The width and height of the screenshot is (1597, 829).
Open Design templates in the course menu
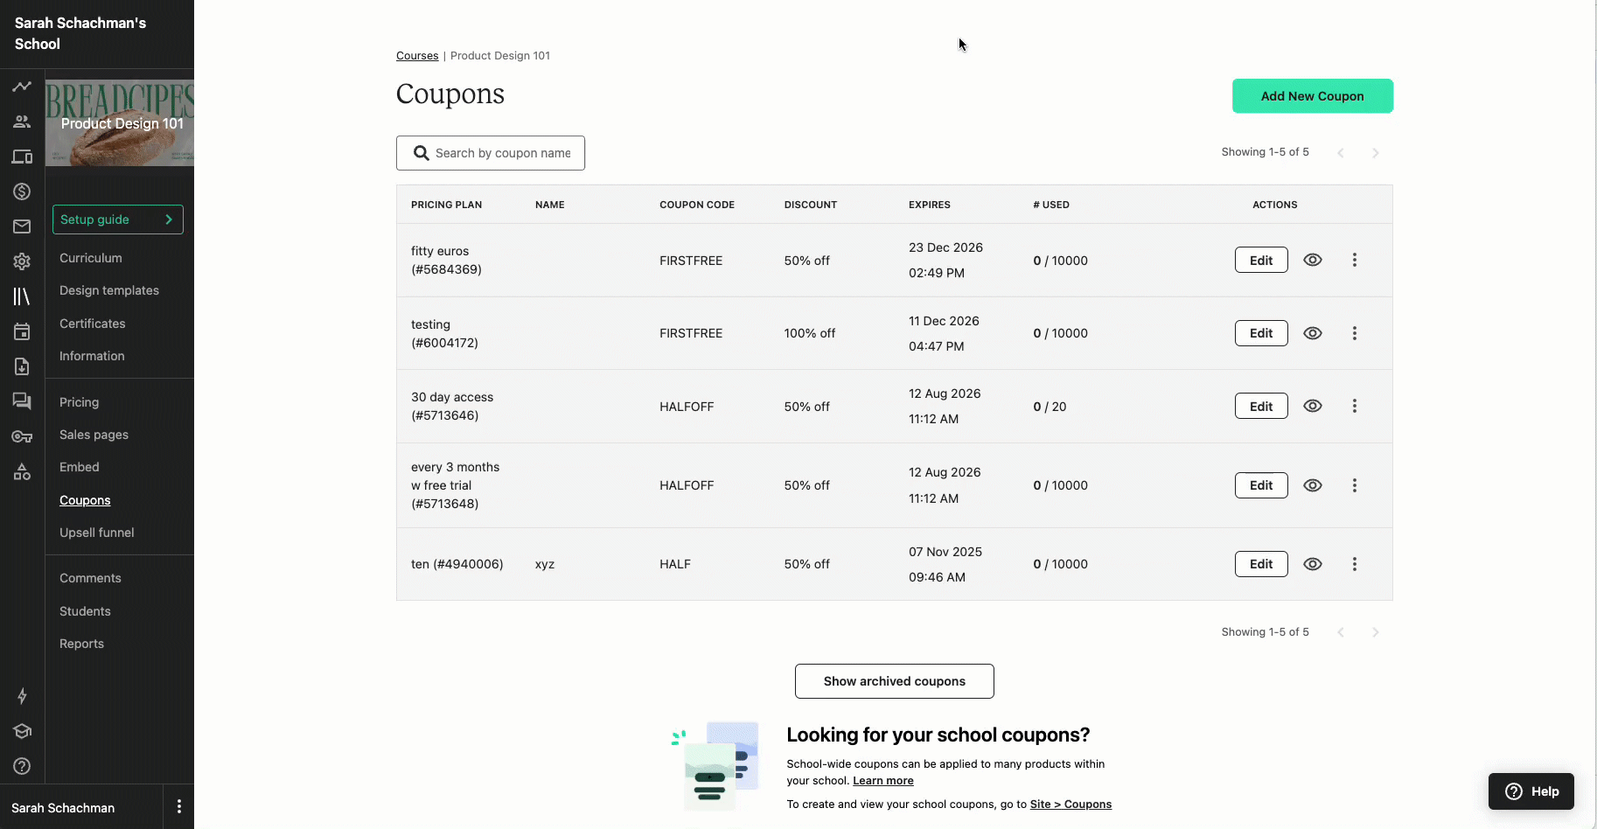(109, 290)
